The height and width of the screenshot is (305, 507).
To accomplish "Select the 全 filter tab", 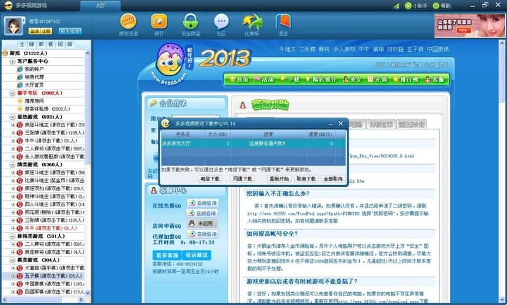I will point(22,45).
